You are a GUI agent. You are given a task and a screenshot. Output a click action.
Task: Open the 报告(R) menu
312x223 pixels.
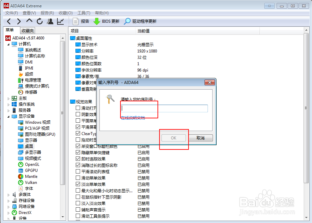point(47,13)
